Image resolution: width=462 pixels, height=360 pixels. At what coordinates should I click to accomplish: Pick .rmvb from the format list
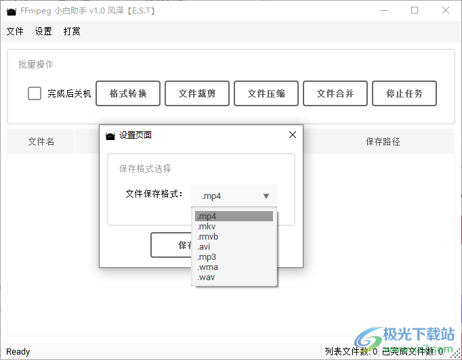234,237
